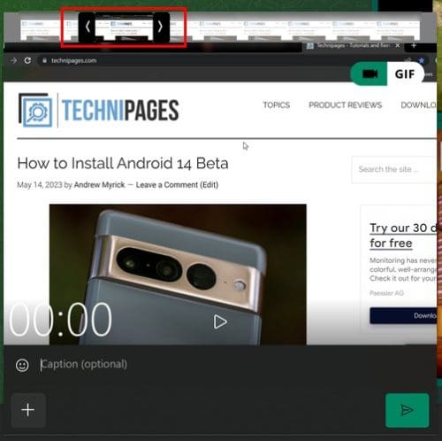Click the Download button in the ad
The height and width of the screenshot is (441, 442).
point(403,315)
